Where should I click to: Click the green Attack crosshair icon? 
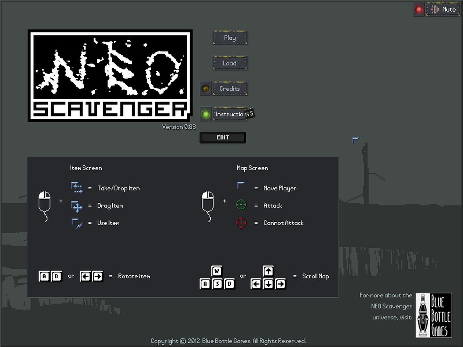tap(241, 206)
